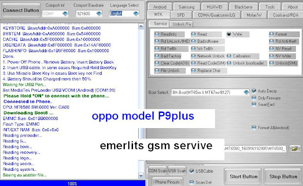Select the Service sub-tab
The image size is (303, 186).
pos(160,24)
